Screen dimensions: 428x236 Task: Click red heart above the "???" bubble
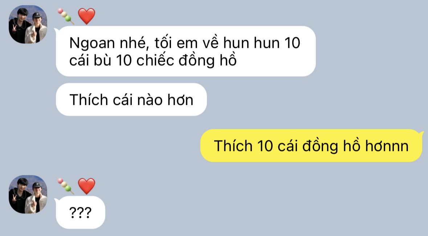[x=86, y=186]
